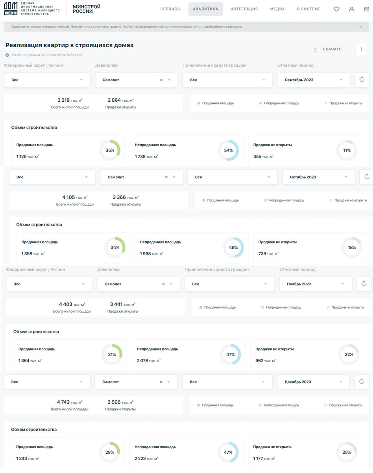Image resolution: width=373 pixels, height=473 pixels.
Task: Open favorites via the heart icon
Action: click(336, 9)
